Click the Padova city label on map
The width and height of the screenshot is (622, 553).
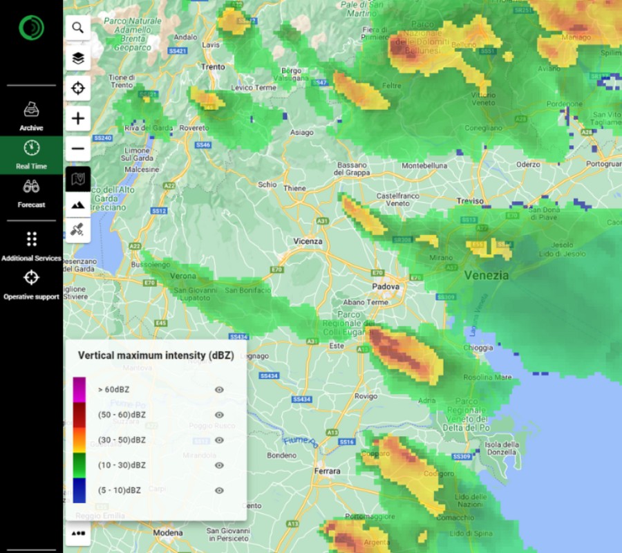[386, 286]
